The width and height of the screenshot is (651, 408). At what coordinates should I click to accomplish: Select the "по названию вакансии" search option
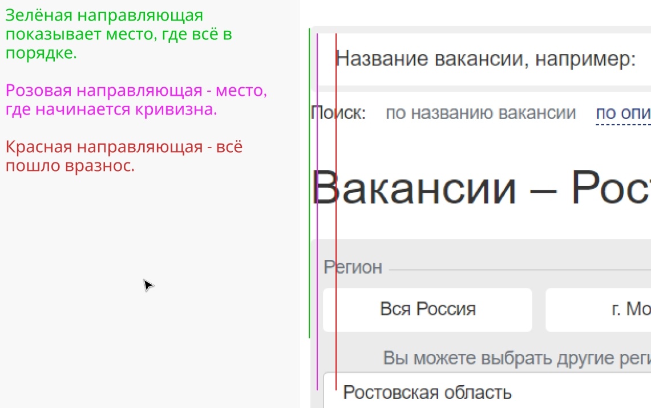pos(480,113)
